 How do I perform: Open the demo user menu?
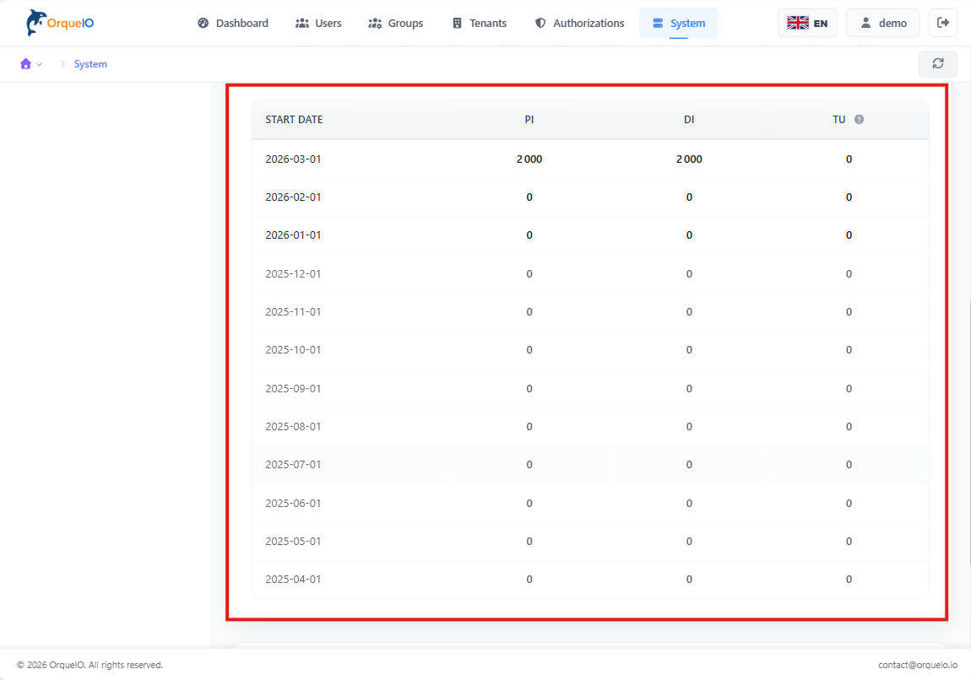click(x=882, y=23)
